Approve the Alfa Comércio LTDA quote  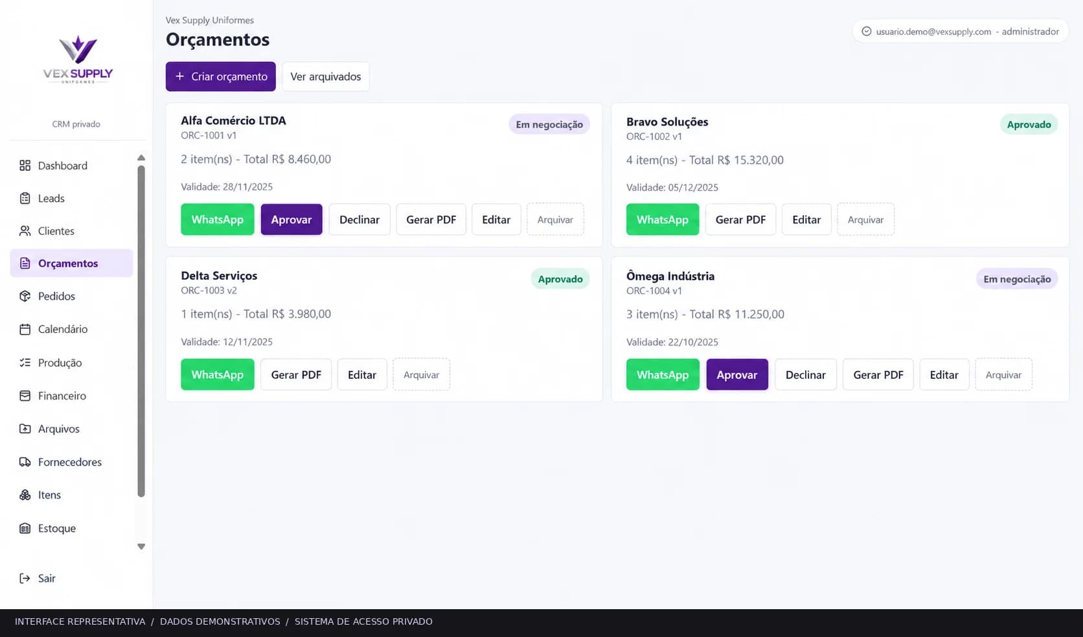coord(291,219)
